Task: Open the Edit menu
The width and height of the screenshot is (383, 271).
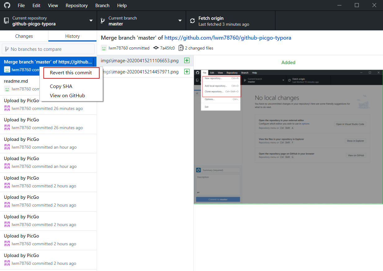Action: click(36, 5)
